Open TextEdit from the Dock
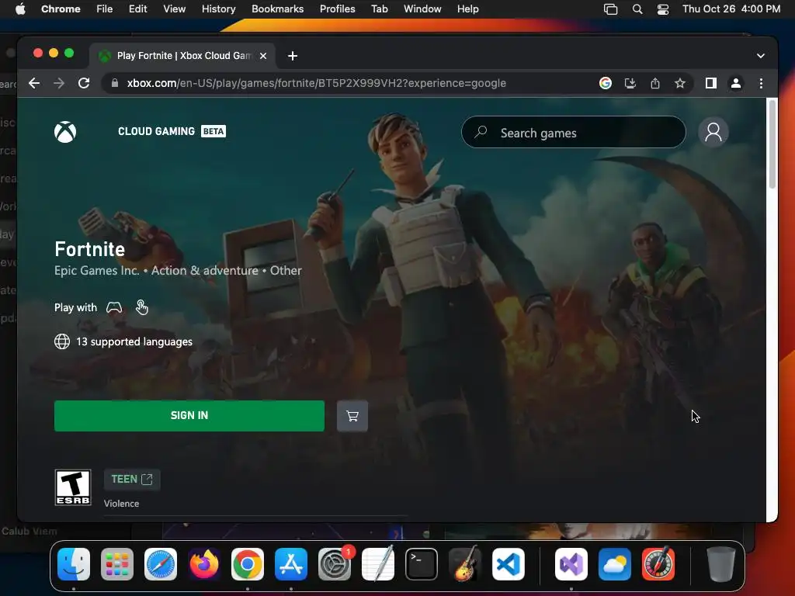The image size is (795, 596). (x=378, y=563)
